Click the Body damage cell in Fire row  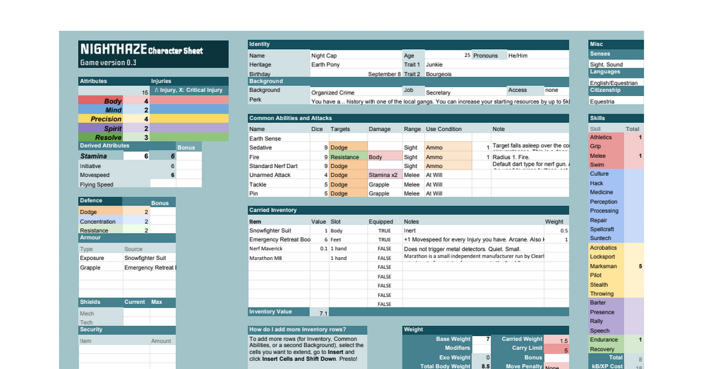click(x=385, y=157)
